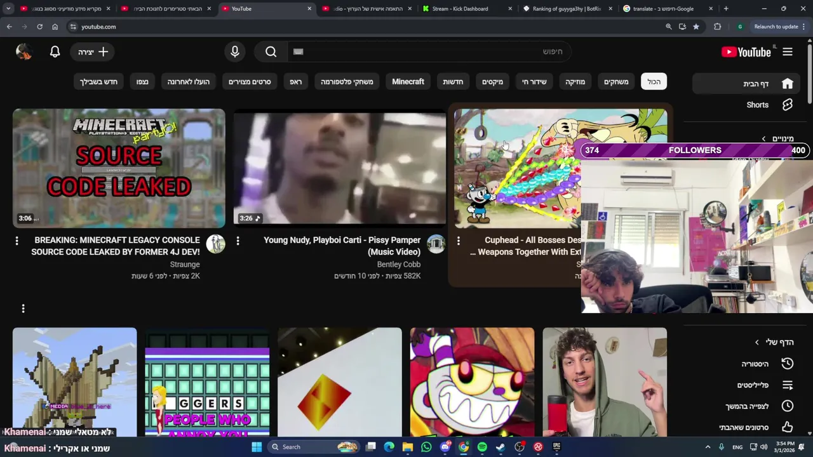Select the 'הועלו לאחרונה' filter chip
This screenshot has width=813, height=457.
[189, 82]
